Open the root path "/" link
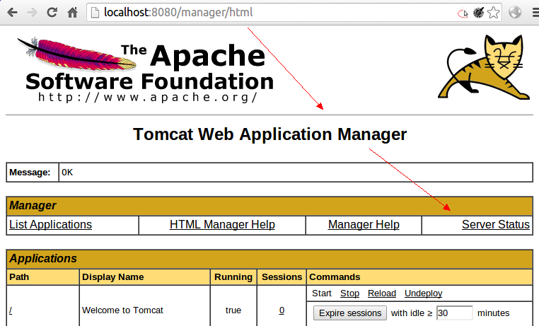This screenshot has height=326, width=539. (11, 310)
